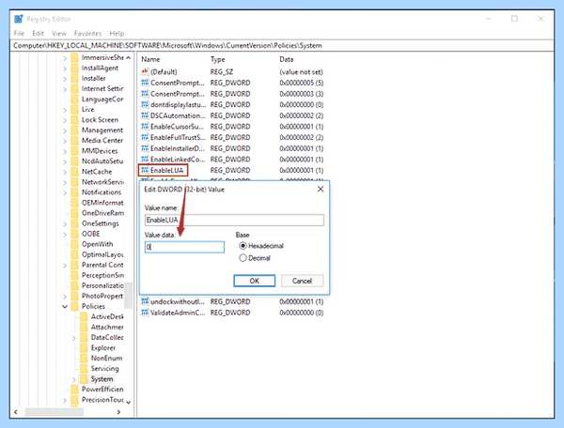Screen dimensions: 564x428
Task: Expand the OOBE tree node
Action: (x=65, y=234)
